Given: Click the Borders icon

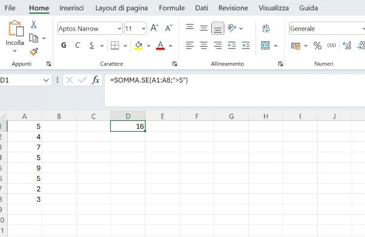Looking at the screenshot, I should point(115,45).
